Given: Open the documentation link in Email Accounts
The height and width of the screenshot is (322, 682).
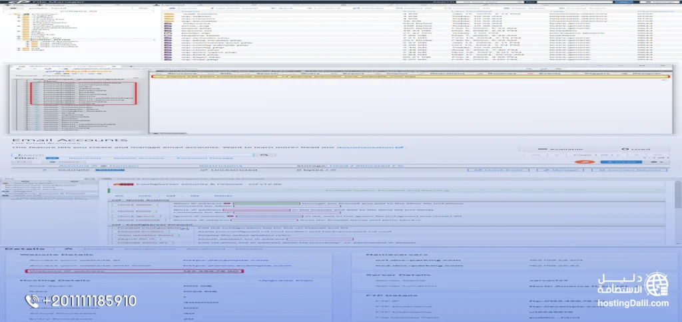Looking at the screenshot, I should coord(372,148).
